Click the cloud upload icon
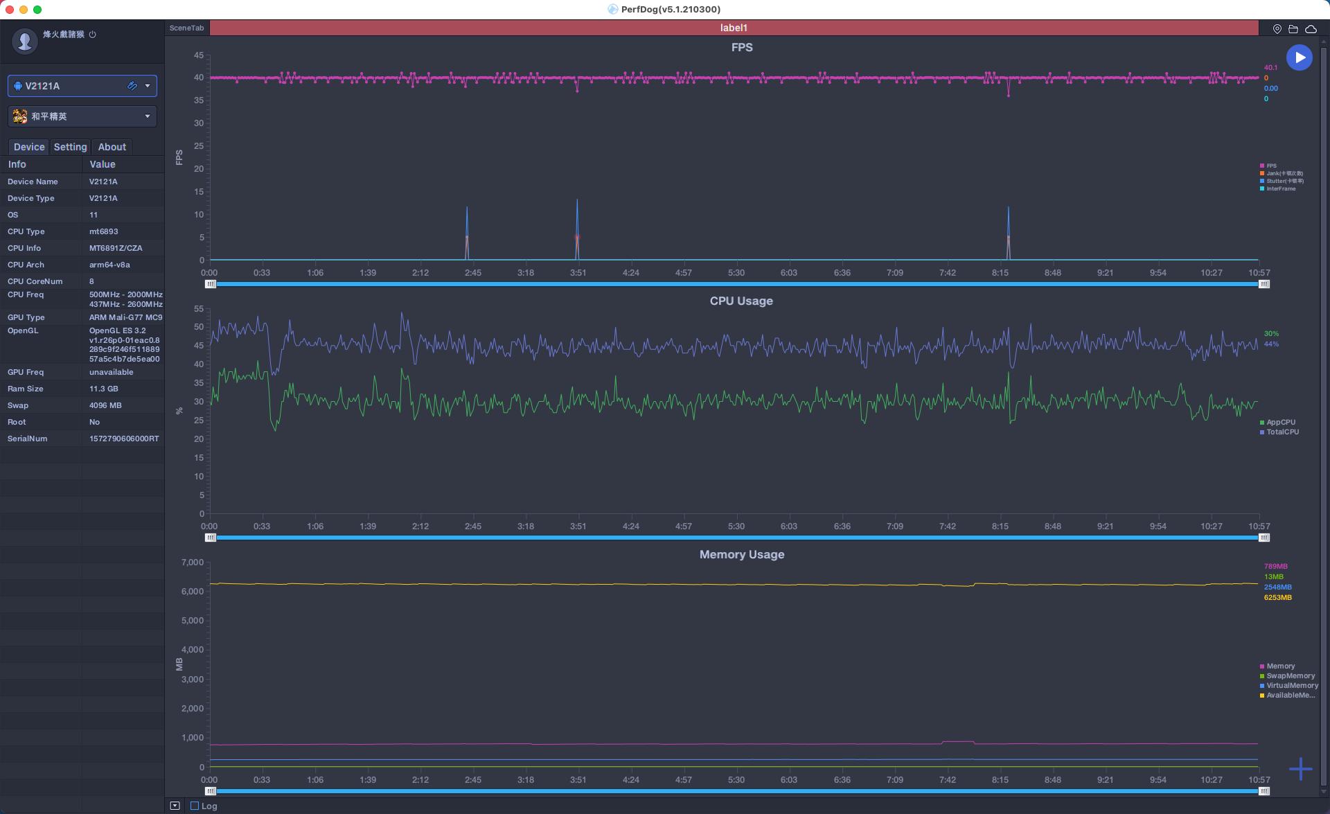 click(1311, 28)
